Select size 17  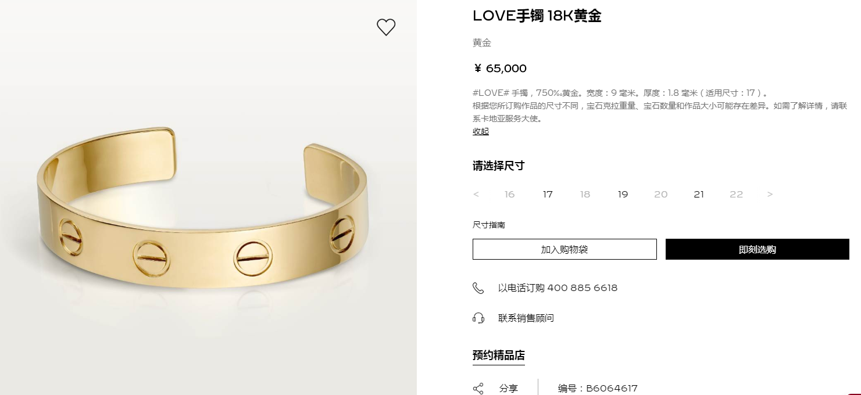click(x=548, y=195)
